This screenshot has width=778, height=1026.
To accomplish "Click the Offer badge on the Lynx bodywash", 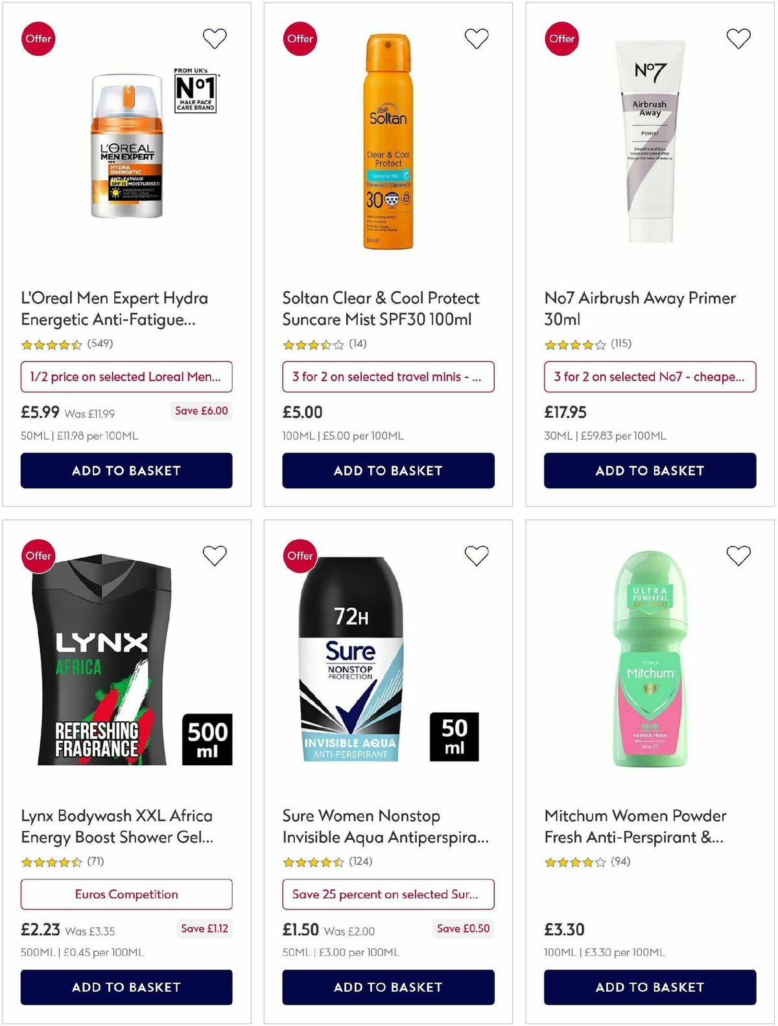I will tap(38, 555).
